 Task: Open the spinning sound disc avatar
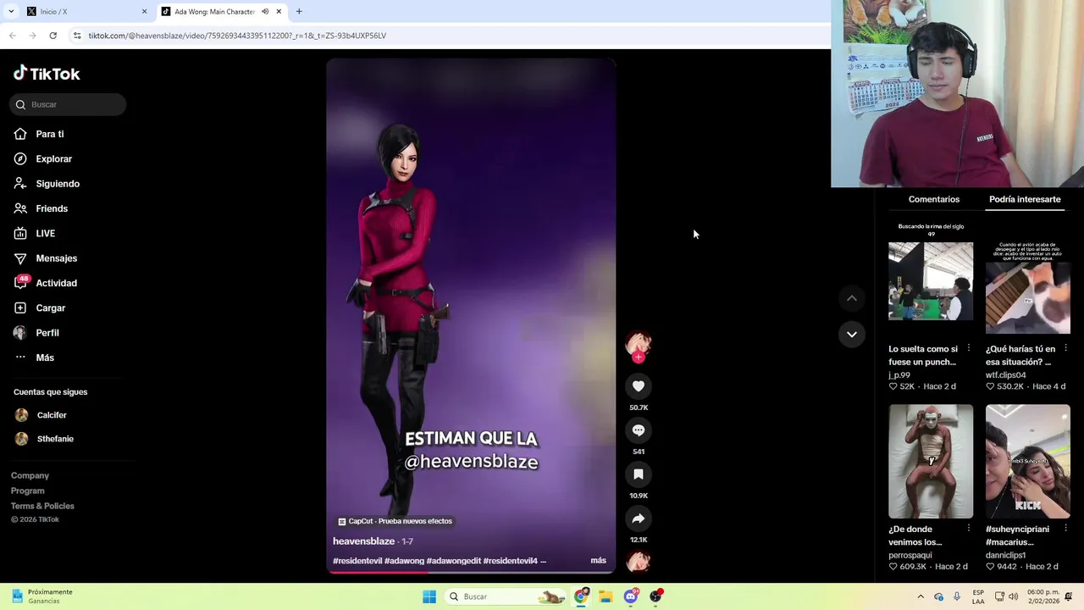pos(639,561)
